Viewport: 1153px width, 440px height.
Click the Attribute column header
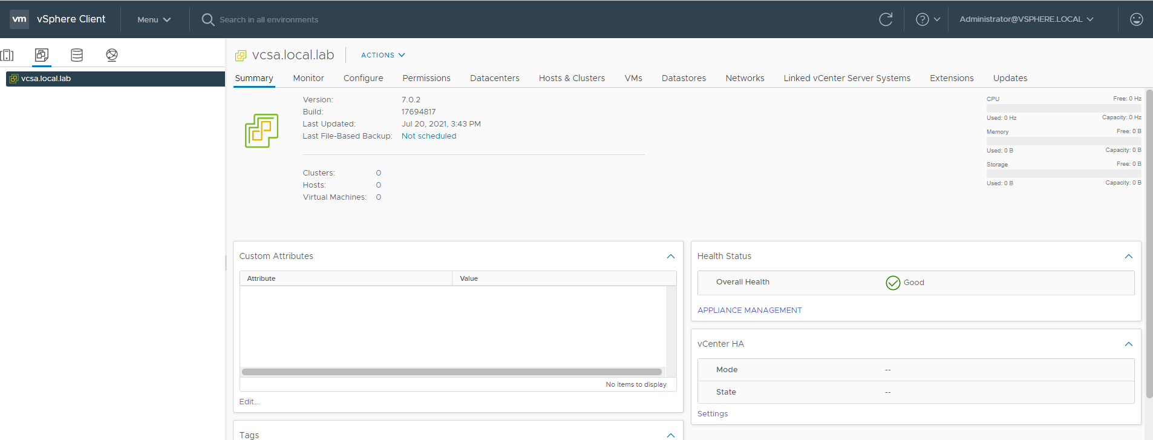(346, 278)
